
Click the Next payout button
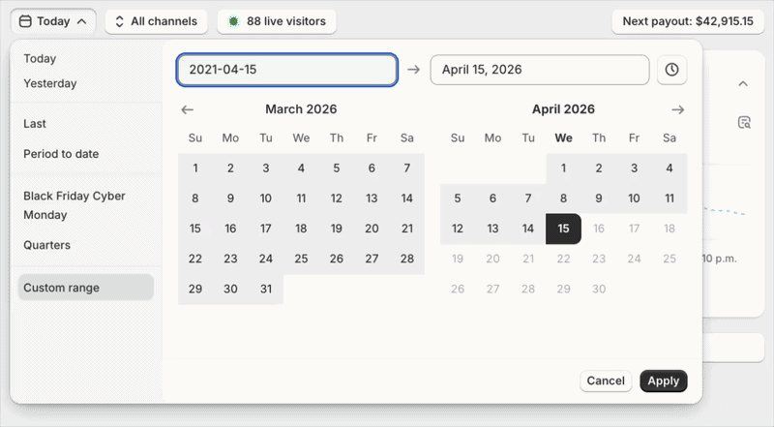pos(688,20)
